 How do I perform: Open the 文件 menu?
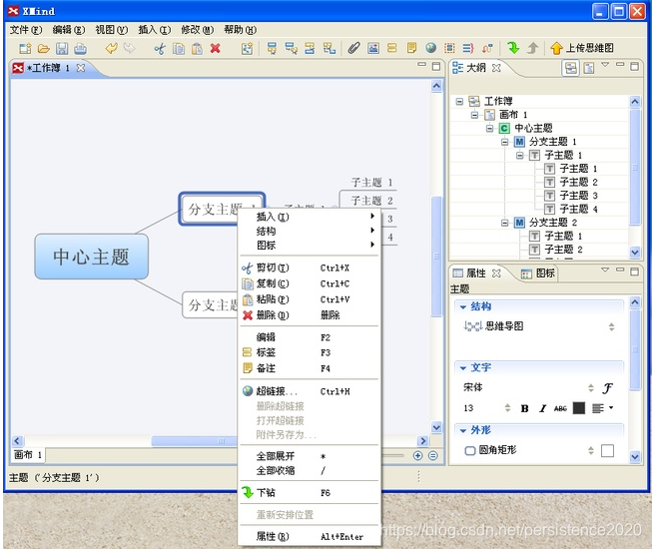[x=26, y=30]
